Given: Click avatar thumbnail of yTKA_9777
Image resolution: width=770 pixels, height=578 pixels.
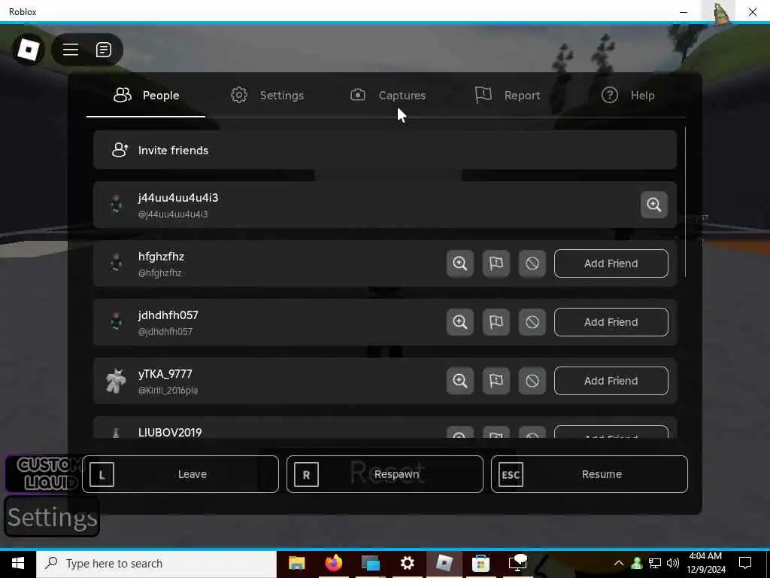Looking at the screenshot, I should tap(116, 381).
